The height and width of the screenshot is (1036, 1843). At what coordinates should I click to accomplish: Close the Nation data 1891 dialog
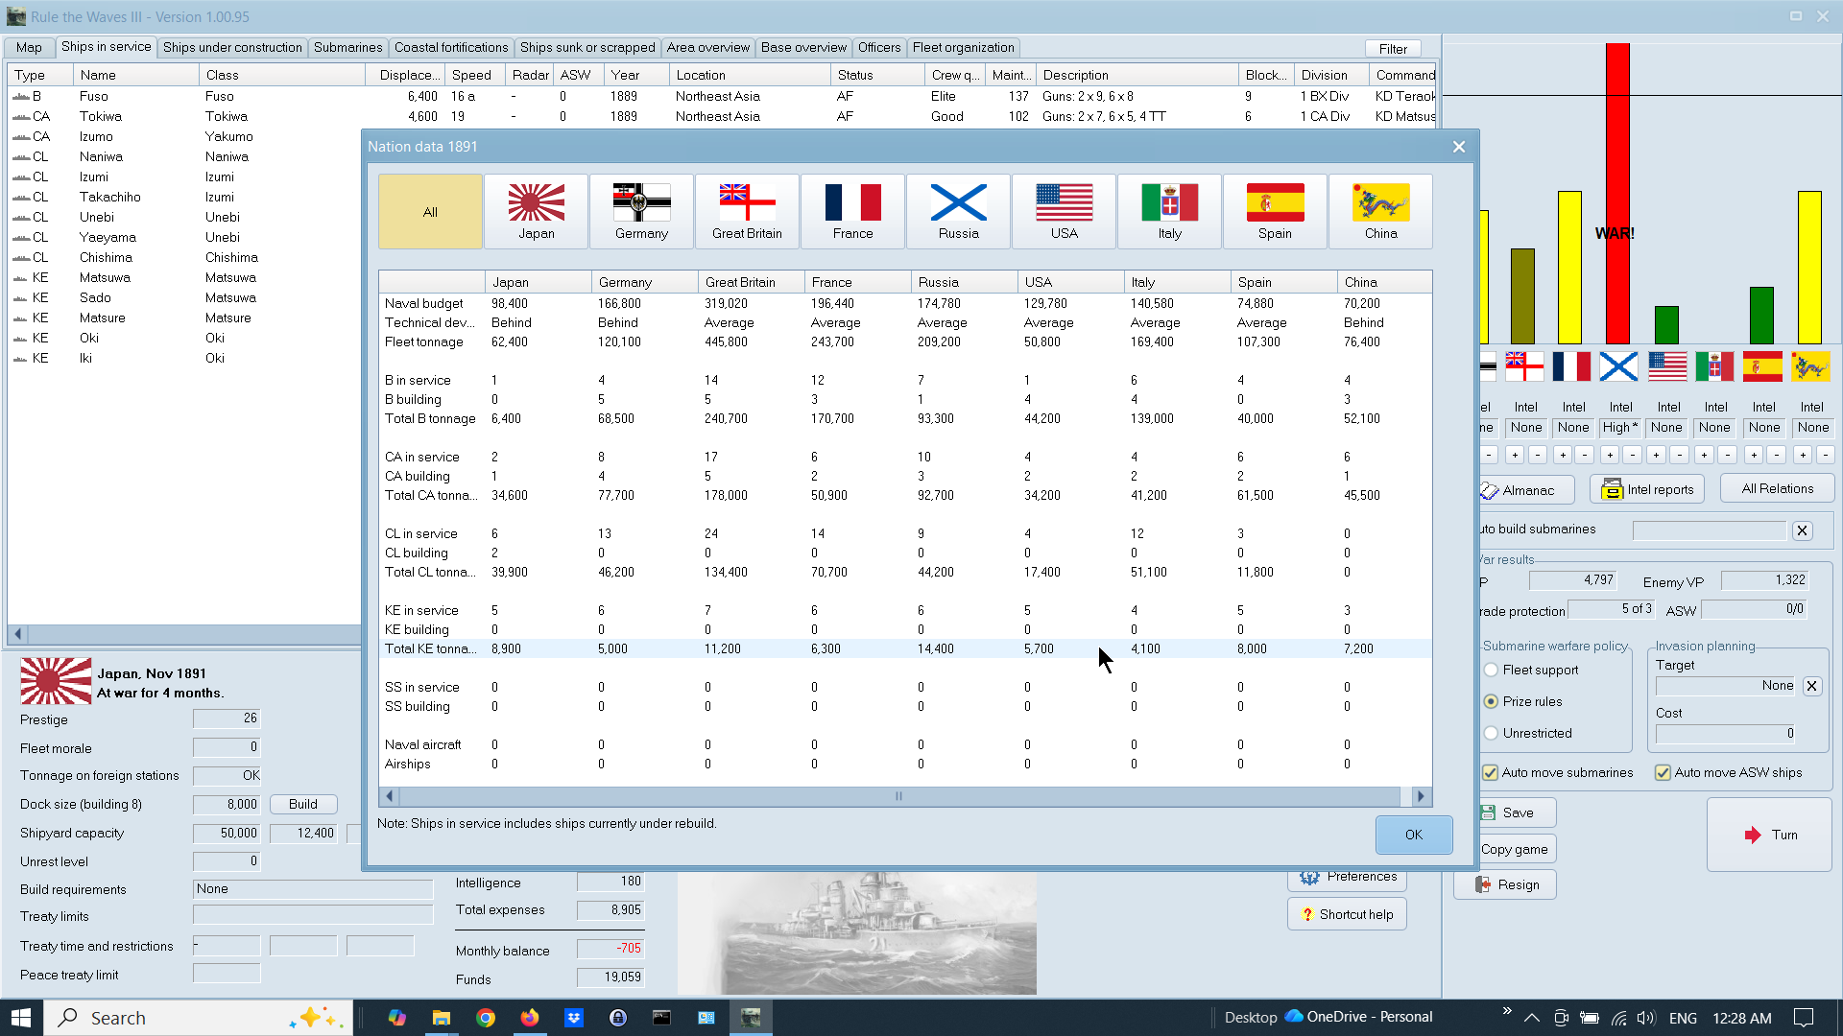[1459, 147]
